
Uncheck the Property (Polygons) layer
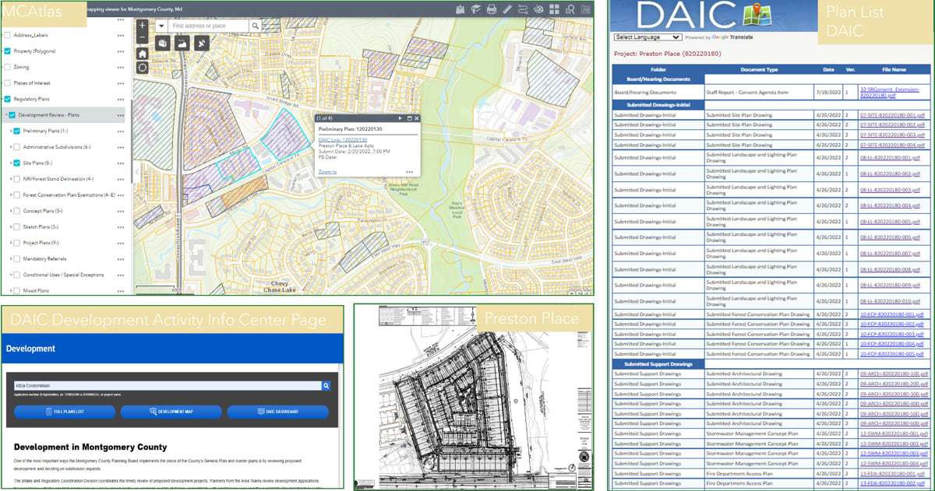point(7,51)
